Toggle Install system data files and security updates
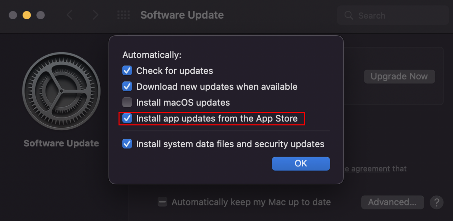The height and width of the screenshot is (221, 453). [127, 144]
